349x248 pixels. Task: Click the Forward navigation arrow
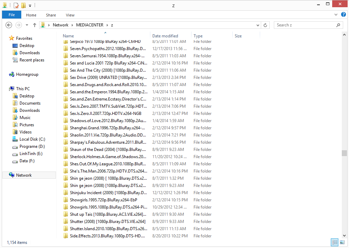19,25
